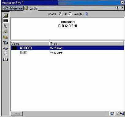This screenshot has width=125, height=117.
Task: Add selected color to Favorites
Action: [122, 114]
